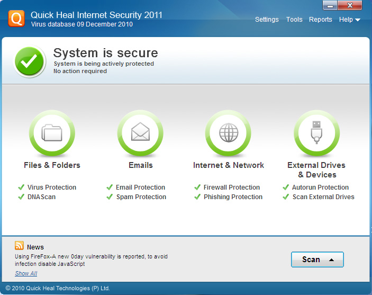Click the News heading text
Image resolution: width=372 pixels, height=295 pixels.
(35, 247)
